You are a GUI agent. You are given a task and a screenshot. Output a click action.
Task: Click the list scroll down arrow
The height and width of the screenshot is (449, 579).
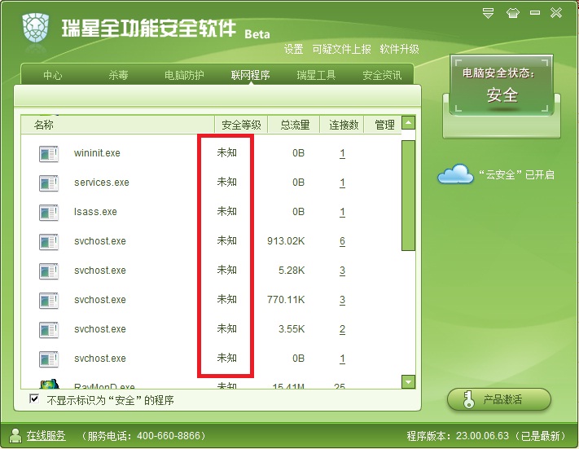[x=409, y=381]
